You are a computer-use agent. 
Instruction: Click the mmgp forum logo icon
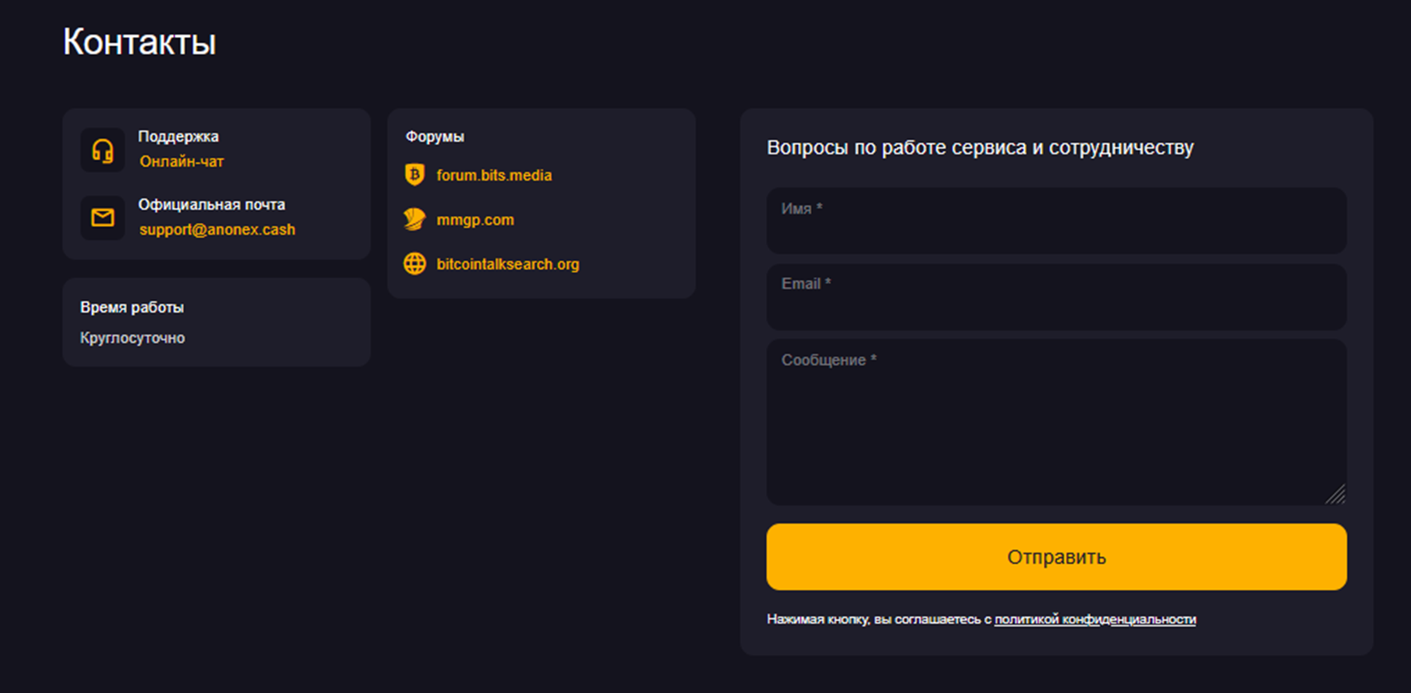(x=414, y=219)
